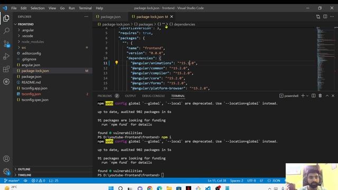Viewport: 338px width, 190px height.
Task: Open Source Control view icon
Action: click(6, 44)
